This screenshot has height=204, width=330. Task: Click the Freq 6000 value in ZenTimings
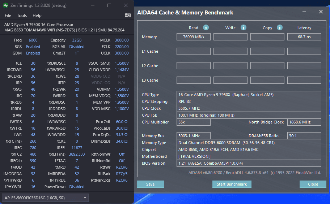click(33, 40)
